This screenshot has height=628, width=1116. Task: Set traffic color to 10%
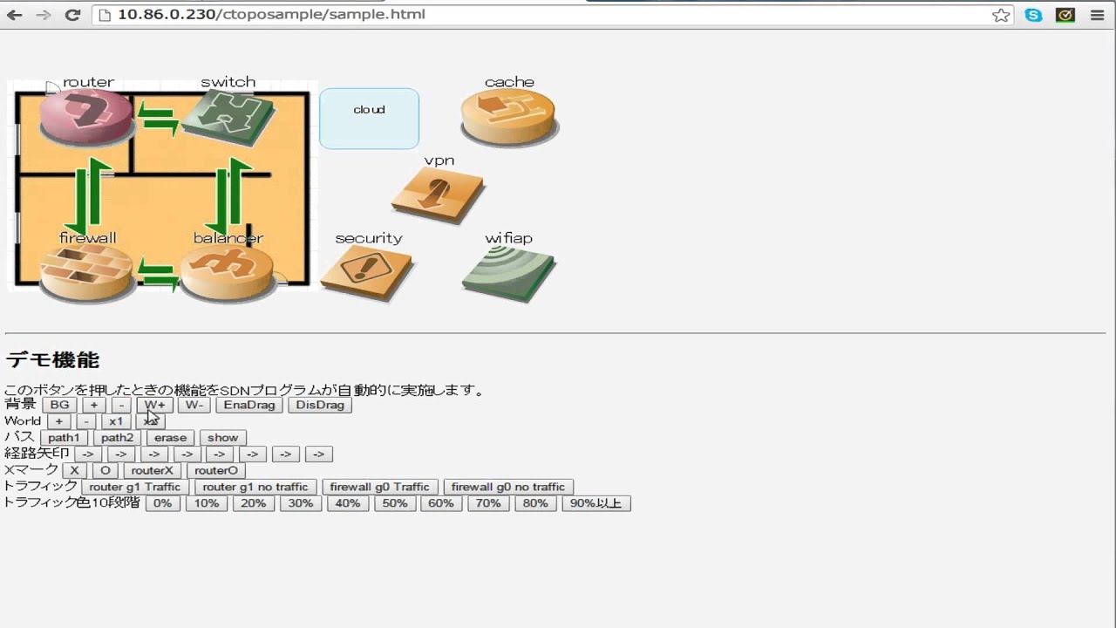pos(207,503)
